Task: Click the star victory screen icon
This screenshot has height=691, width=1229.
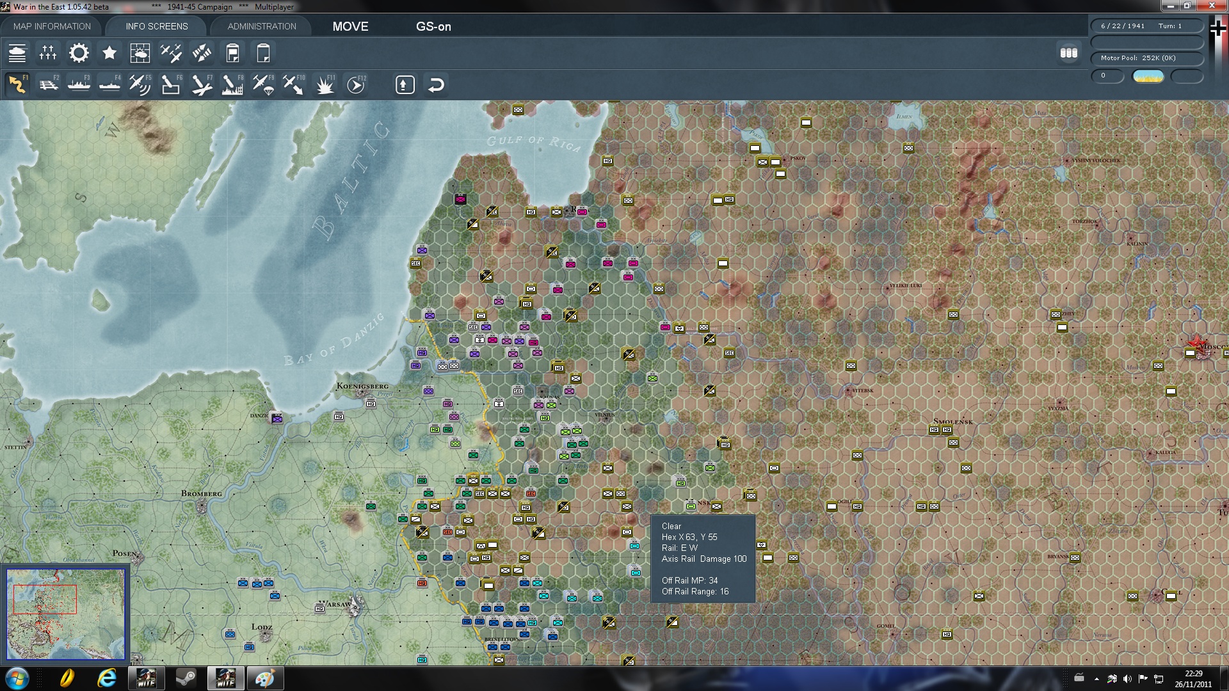Action: click(109, 53)
